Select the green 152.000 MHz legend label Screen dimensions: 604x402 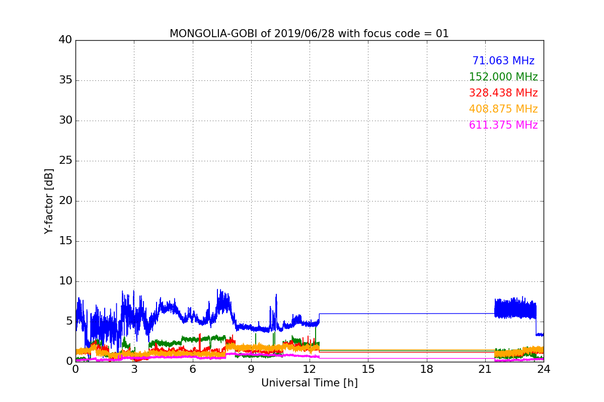(x=503, y=77)
